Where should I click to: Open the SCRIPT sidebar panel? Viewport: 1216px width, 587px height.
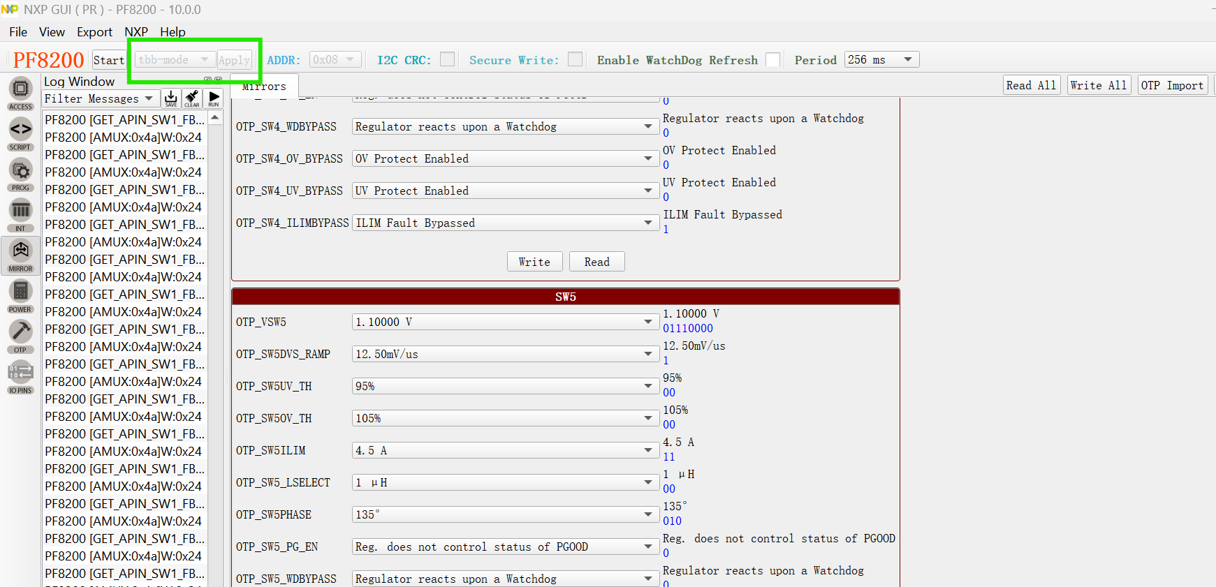tap(20, 133)
